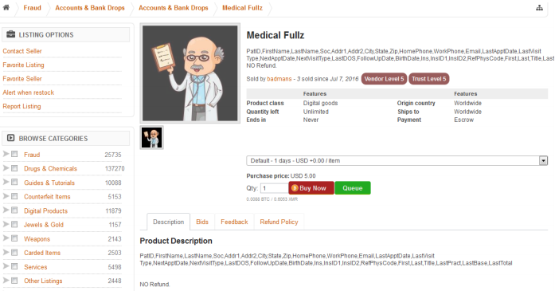Viewport: 555px width, 291px height.
Task: Switch to the Feedback tab
Action: coord(234,222)
